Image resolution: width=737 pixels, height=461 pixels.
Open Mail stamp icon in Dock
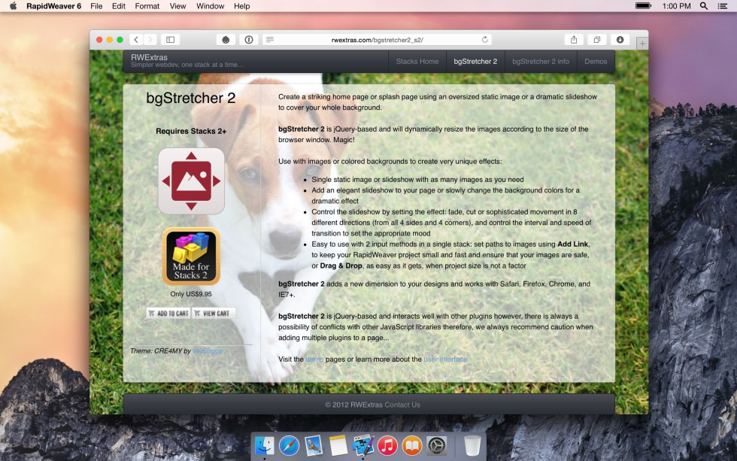point(314,445)
